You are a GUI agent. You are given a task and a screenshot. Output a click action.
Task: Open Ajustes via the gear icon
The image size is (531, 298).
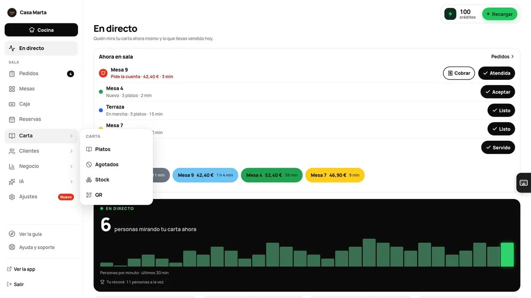click(12, 197)
